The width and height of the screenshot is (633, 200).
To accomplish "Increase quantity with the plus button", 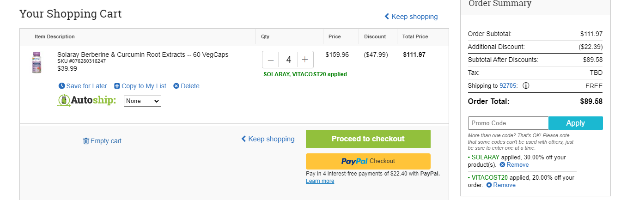I will (305, 60).
